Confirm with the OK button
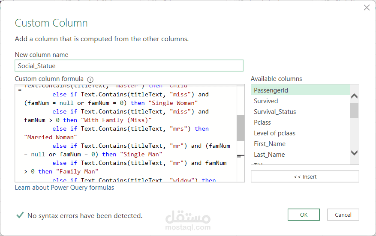The image size is (376, 236). pyautogui.click(x=304, y=215)
